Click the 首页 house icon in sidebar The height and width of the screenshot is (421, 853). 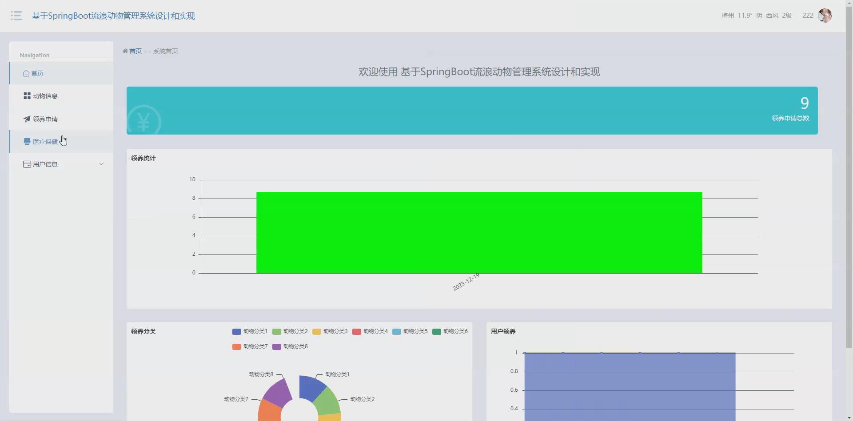tap(26, 73)
